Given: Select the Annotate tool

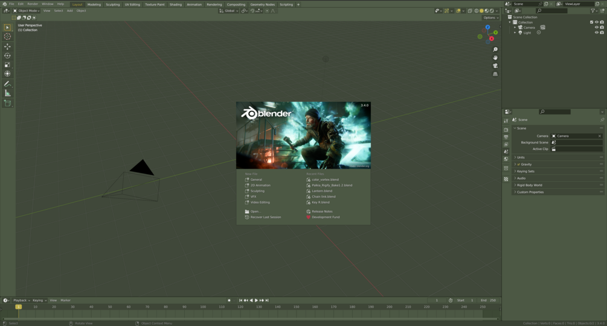Looking at the screenshot, I should click(7, 84).
